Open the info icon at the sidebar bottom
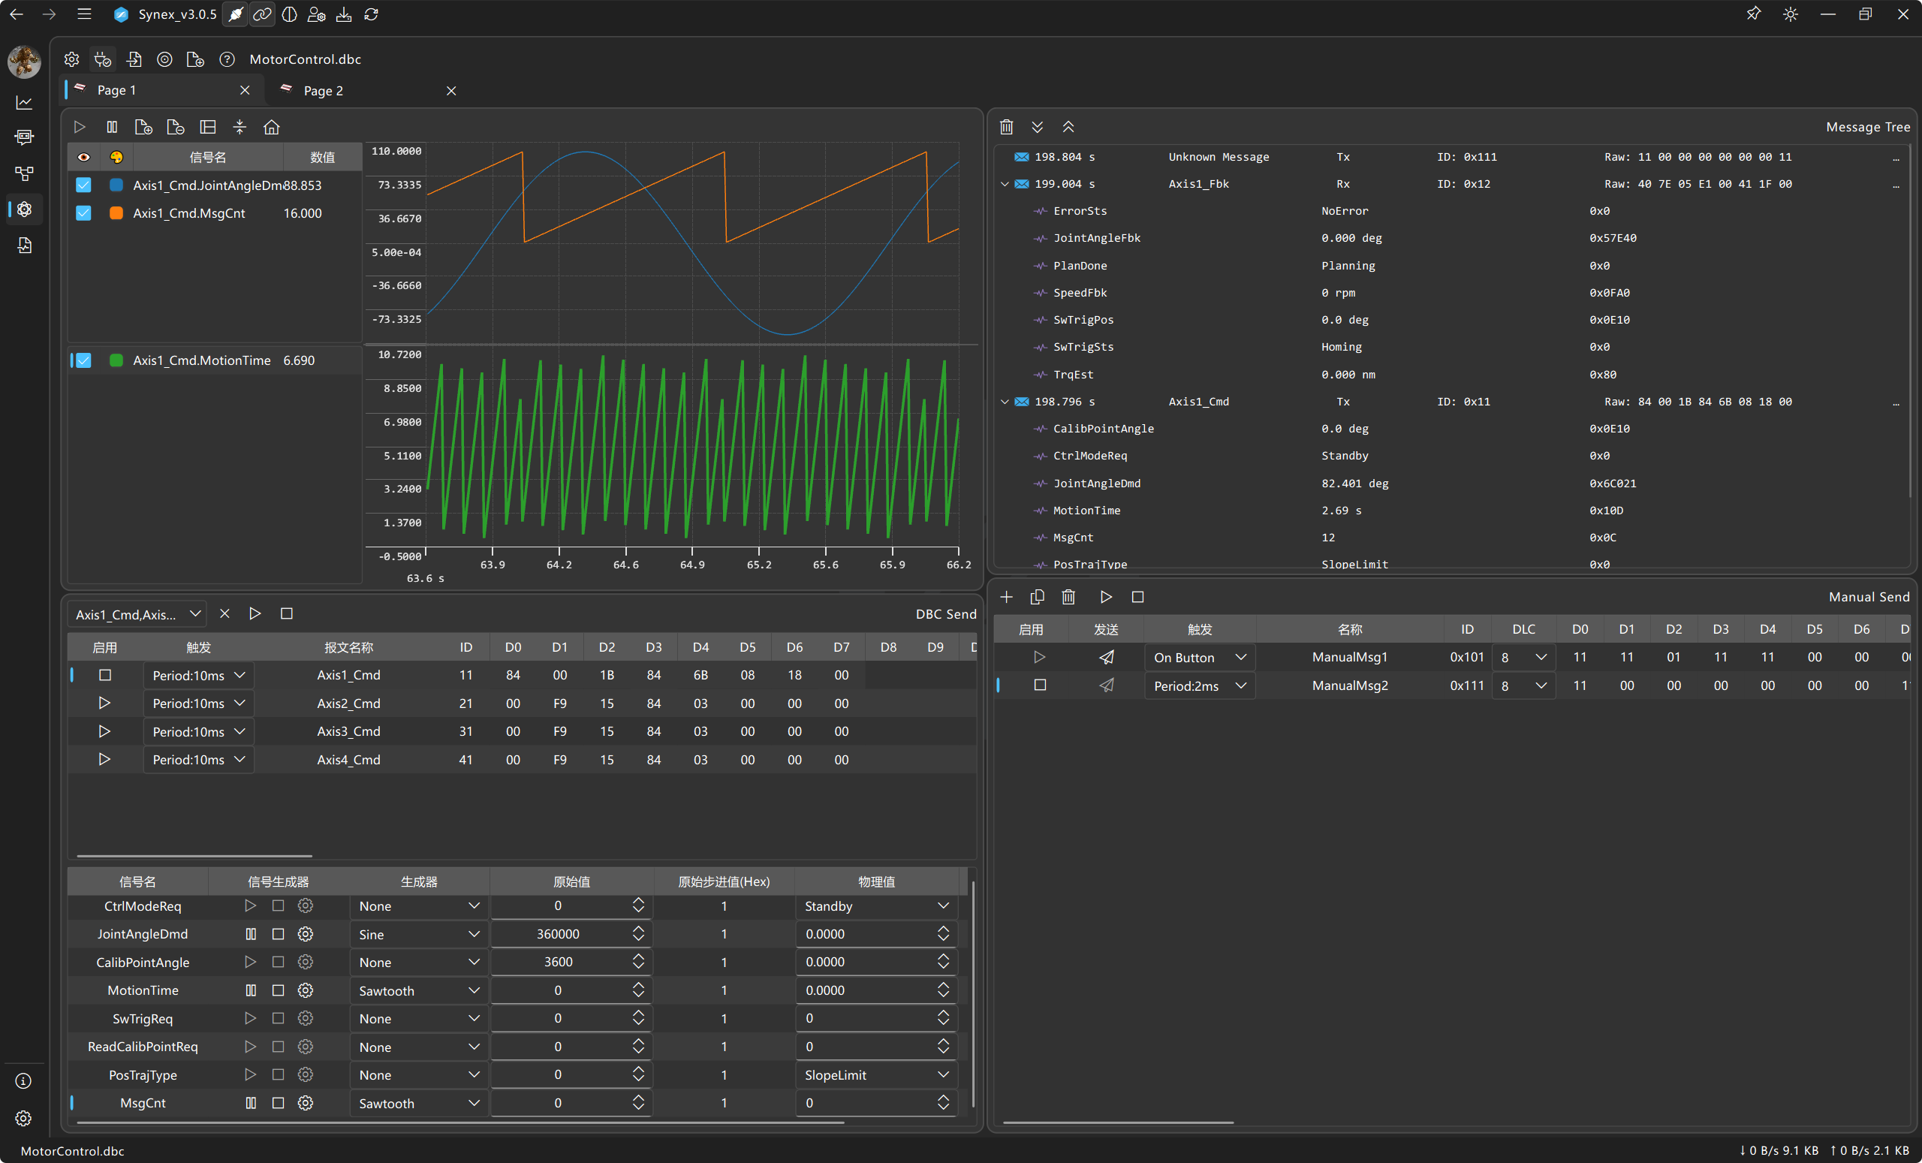Screen dimensions: 1922x1163 (24, 1080)
